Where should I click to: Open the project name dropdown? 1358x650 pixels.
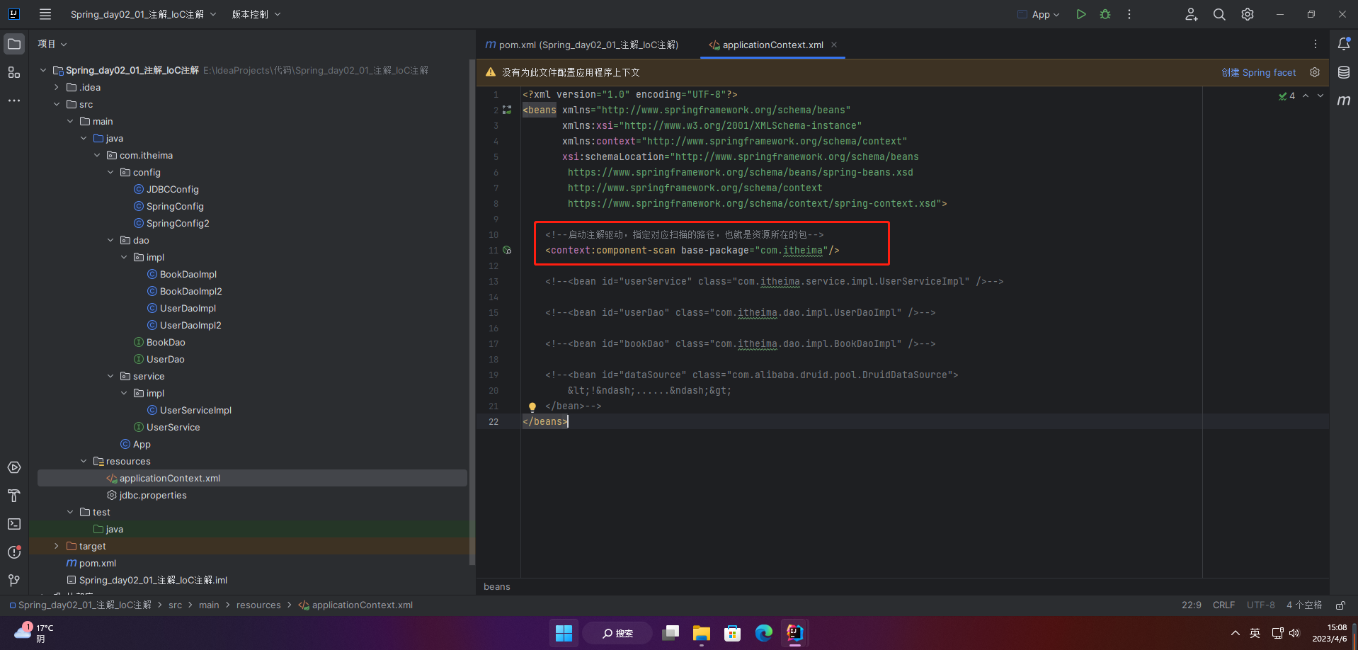pyautogui.click(x=143, y=14)
